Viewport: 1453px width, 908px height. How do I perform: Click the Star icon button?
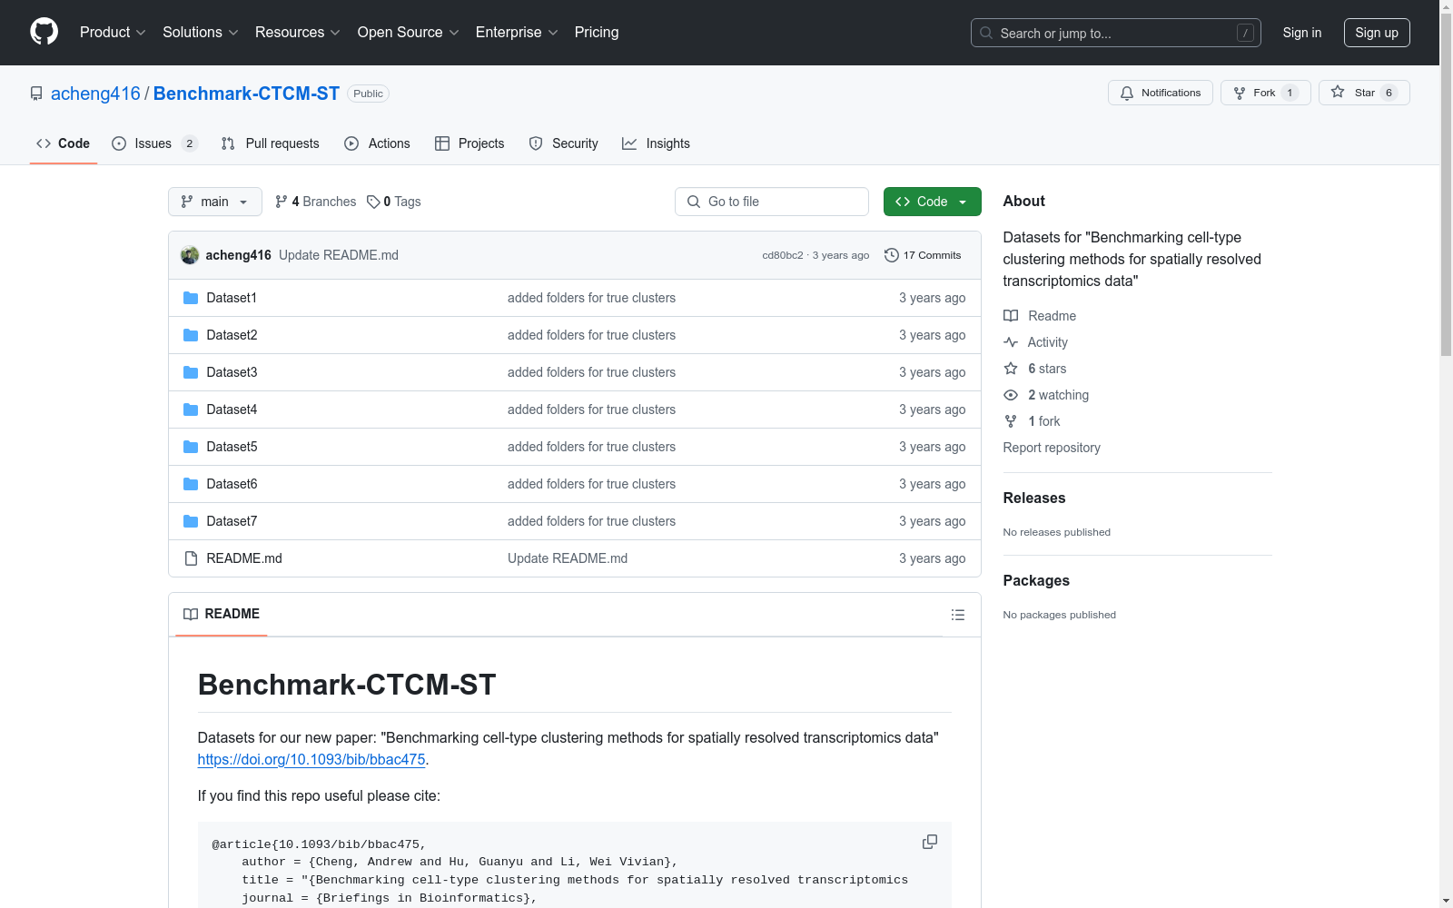coord(1364,93)
